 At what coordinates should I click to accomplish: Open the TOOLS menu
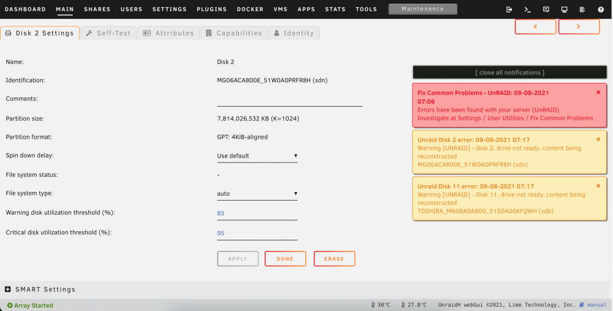coord(367,9)
